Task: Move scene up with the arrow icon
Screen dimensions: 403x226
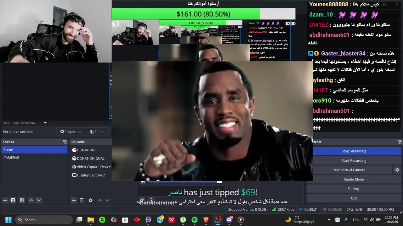Action: pos(31,200)
